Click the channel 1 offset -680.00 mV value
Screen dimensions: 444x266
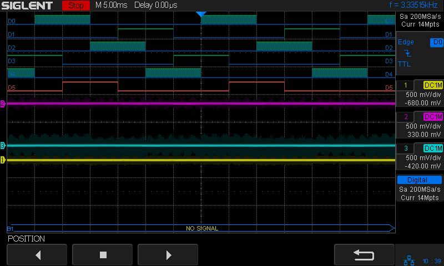[423, 103]
